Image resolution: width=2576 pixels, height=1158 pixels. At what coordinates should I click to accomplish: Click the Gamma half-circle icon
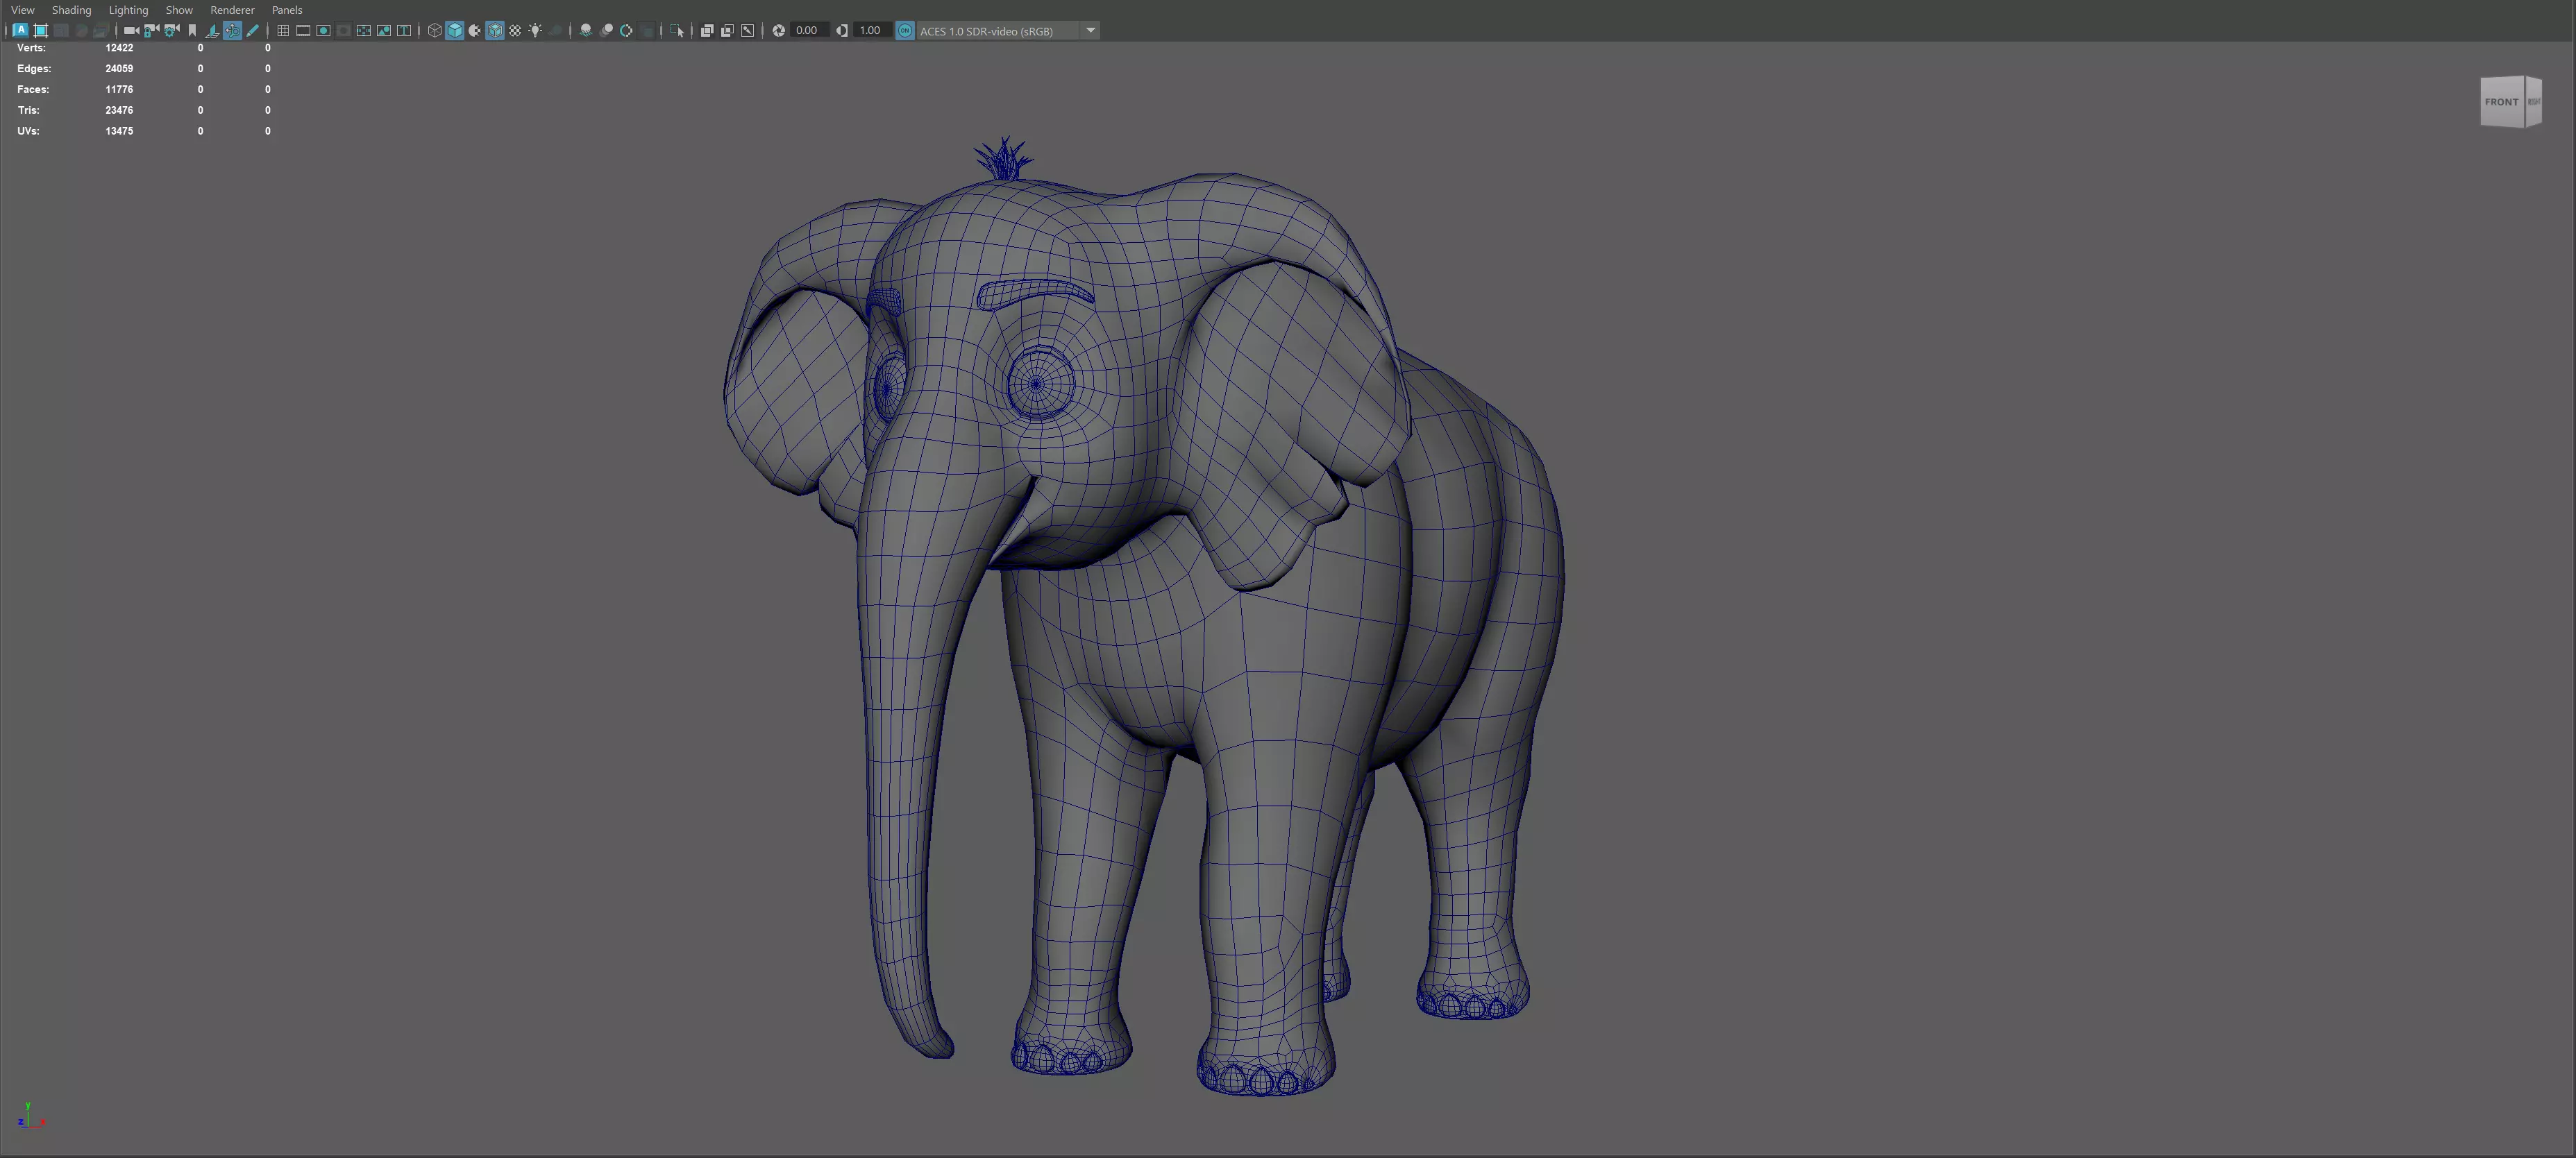842,31
